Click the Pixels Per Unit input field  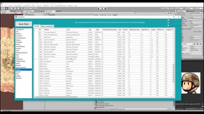point(196,21)
